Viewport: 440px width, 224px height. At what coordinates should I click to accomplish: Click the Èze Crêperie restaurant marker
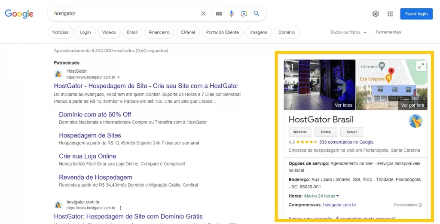388,78
